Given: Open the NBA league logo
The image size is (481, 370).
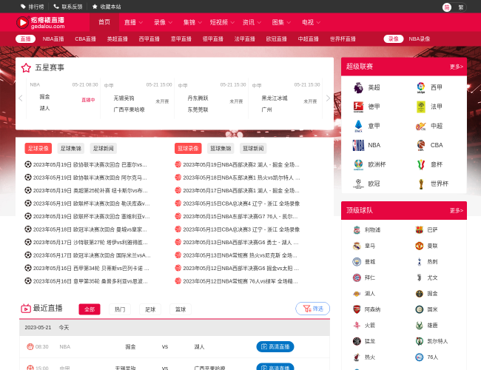Looking at the screenshot, I should click(358, 145).
